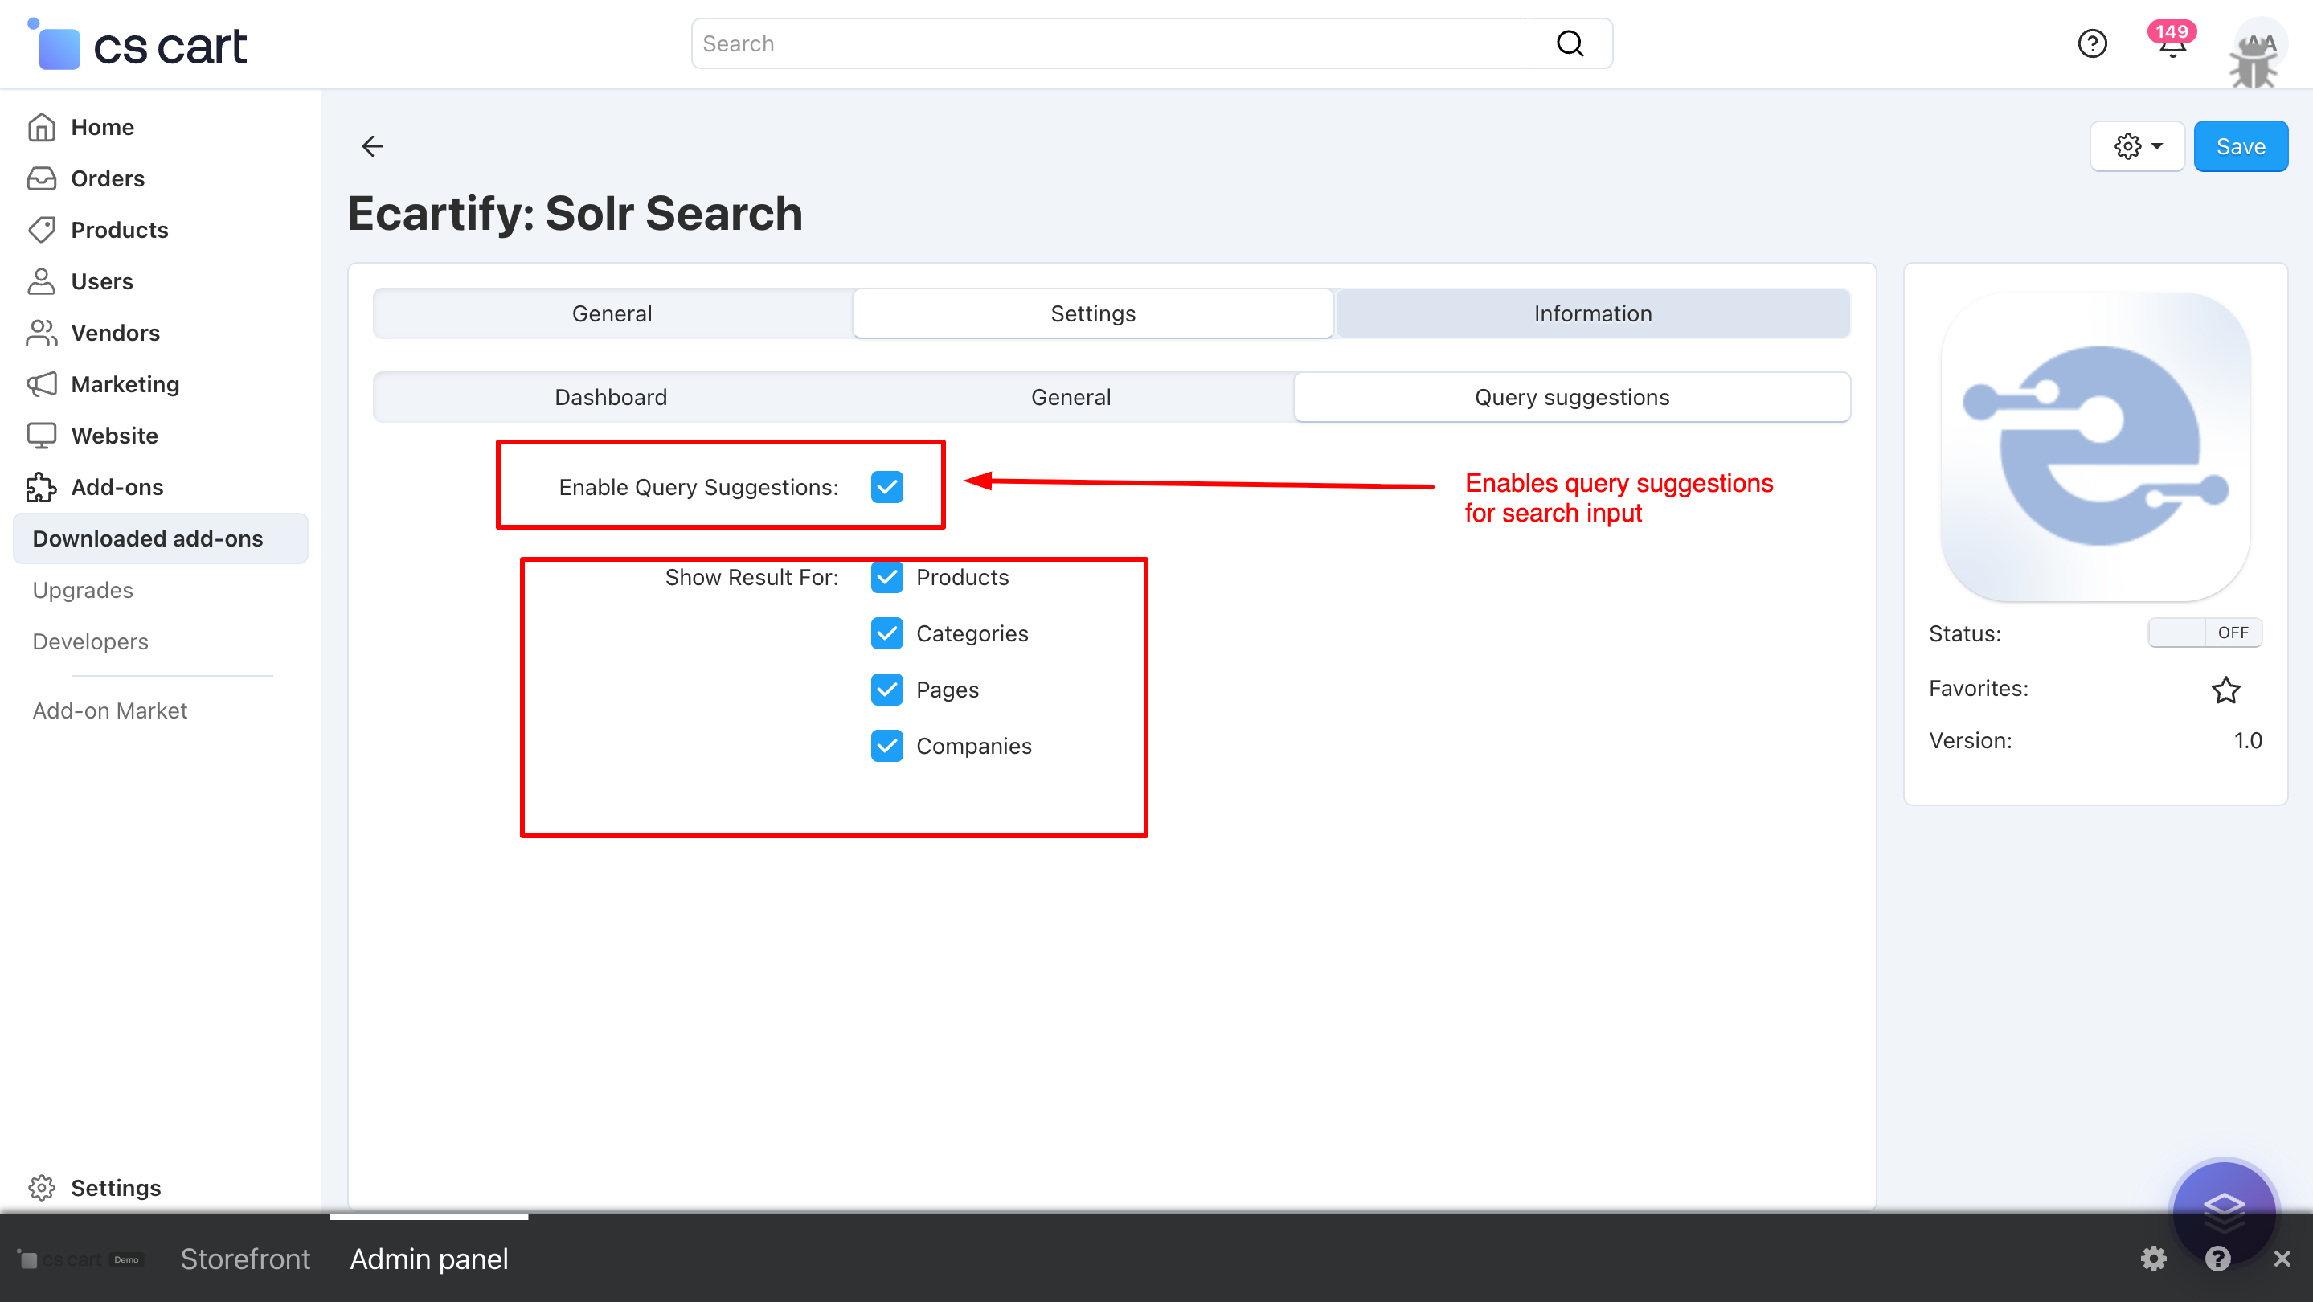Open the Add-on Market link
This screenshot has height=1302, width=2313.
108,710
